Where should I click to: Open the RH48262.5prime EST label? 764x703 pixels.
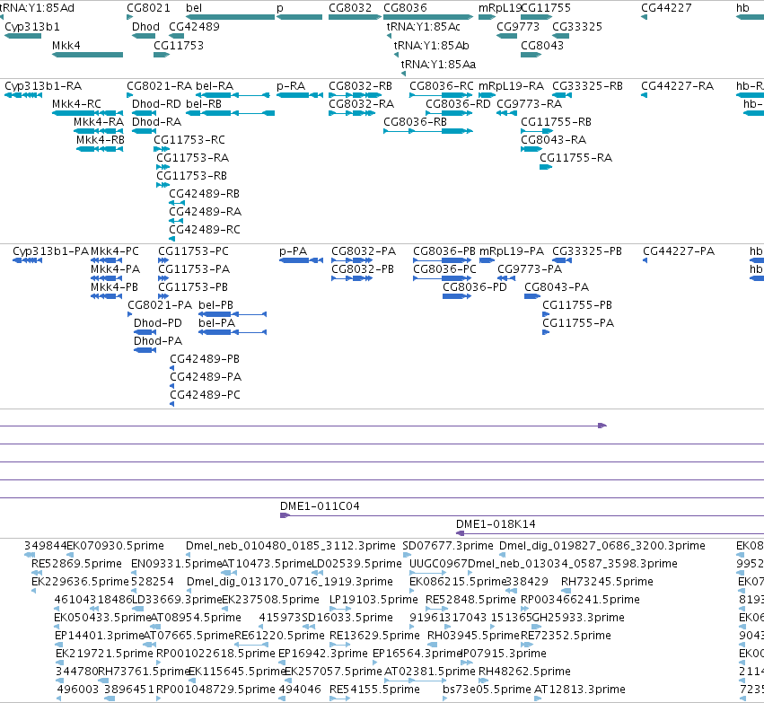coord(524,672)
